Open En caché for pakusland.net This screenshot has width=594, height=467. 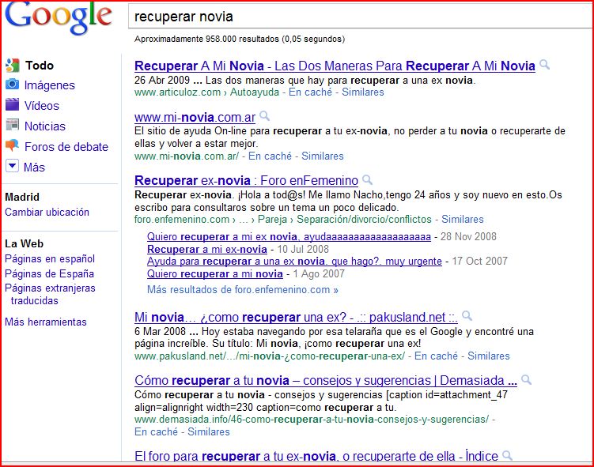[436, 356]
